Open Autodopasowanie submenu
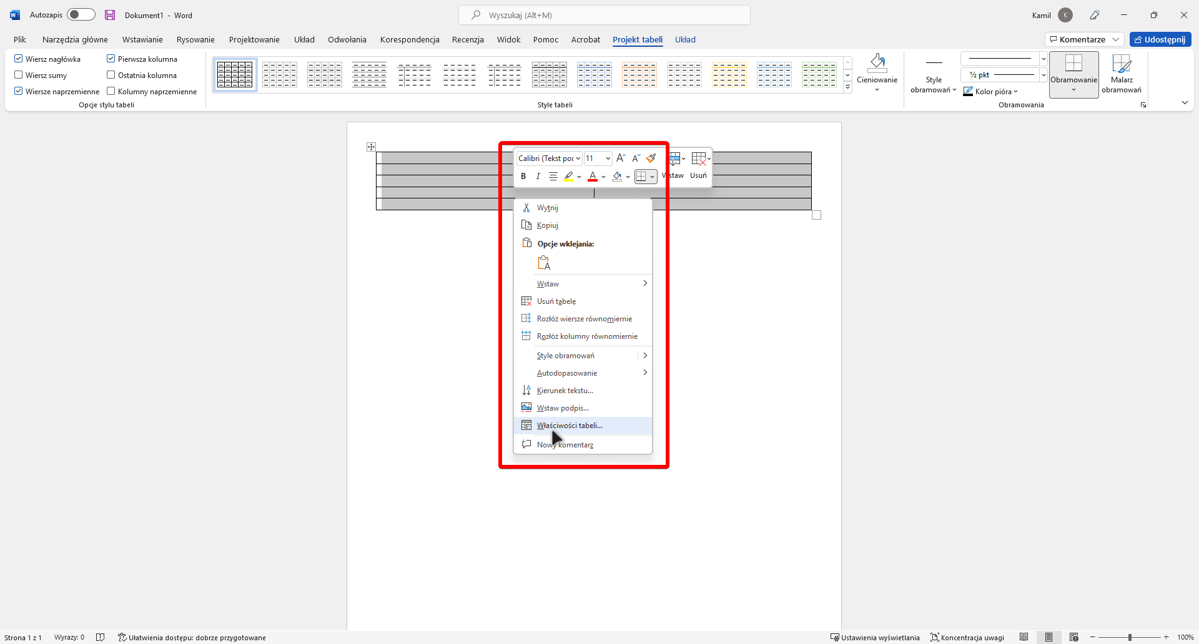 pyautogui.click(x=583, y=373)
